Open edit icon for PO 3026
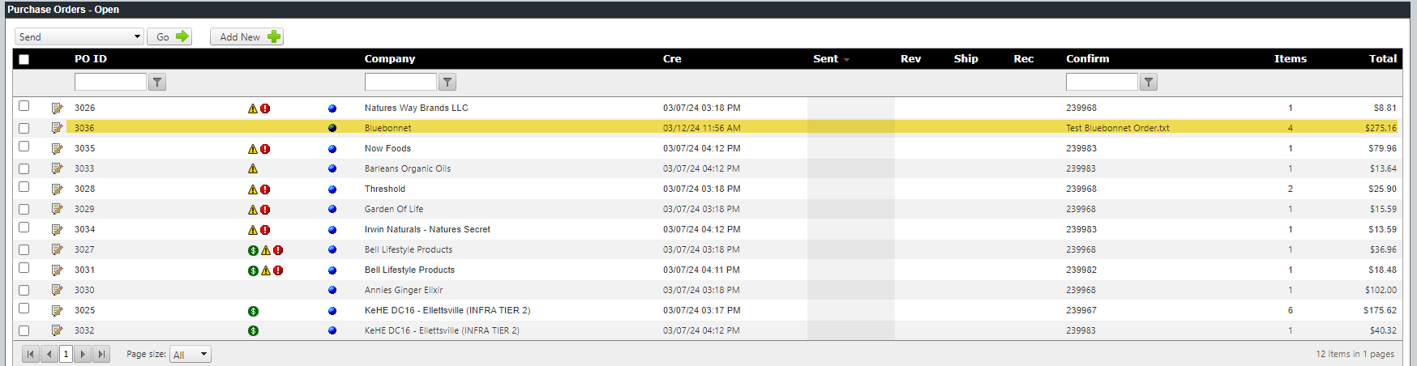This screenshot has width=1417, height=366. point(57,108)
